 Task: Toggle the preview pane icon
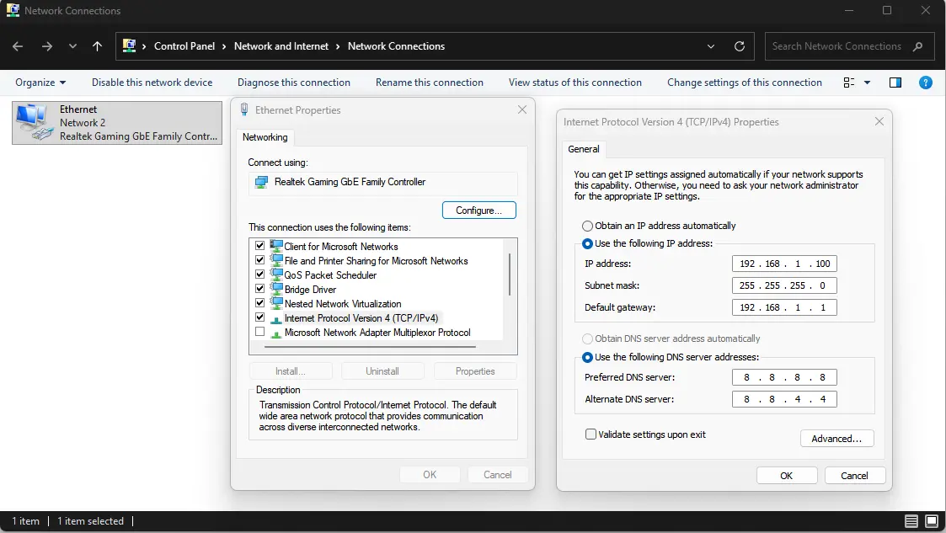click(895, 83)
